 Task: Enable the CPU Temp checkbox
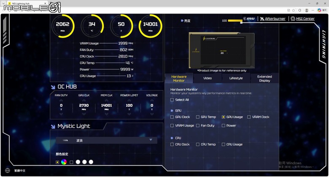198,144
